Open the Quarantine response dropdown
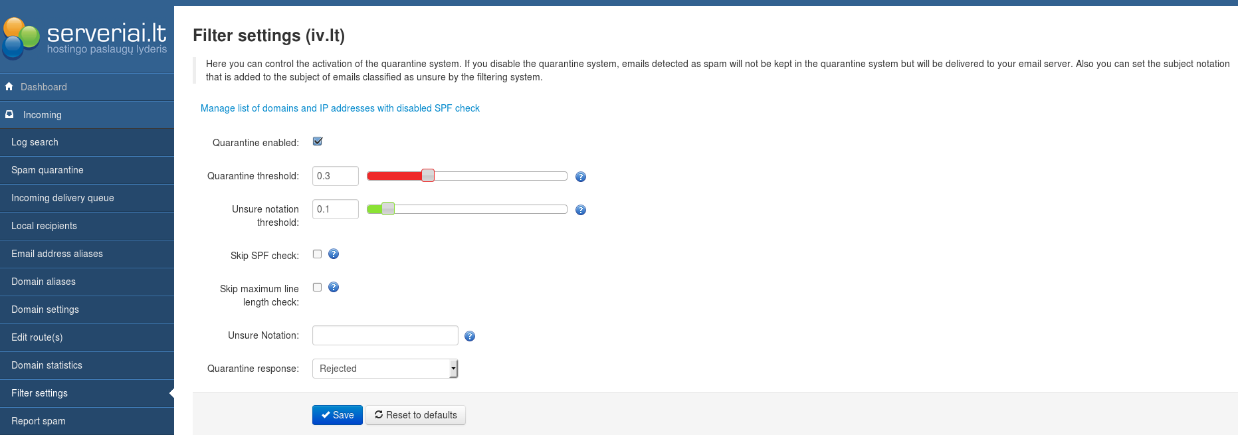Image resolution: width=1238 pixels, height=435 pixels. [385, 369]
